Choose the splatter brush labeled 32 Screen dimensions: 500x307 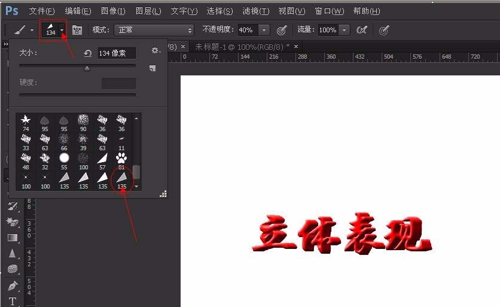(x=45, y=162)
